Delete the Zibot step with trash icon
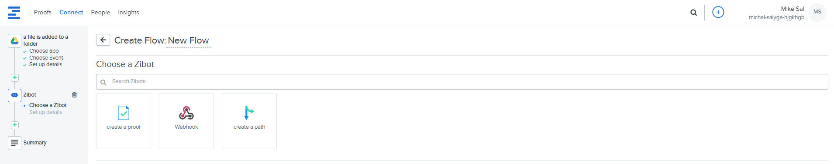The height and width of the screenshot is (164, 834). 74,95
